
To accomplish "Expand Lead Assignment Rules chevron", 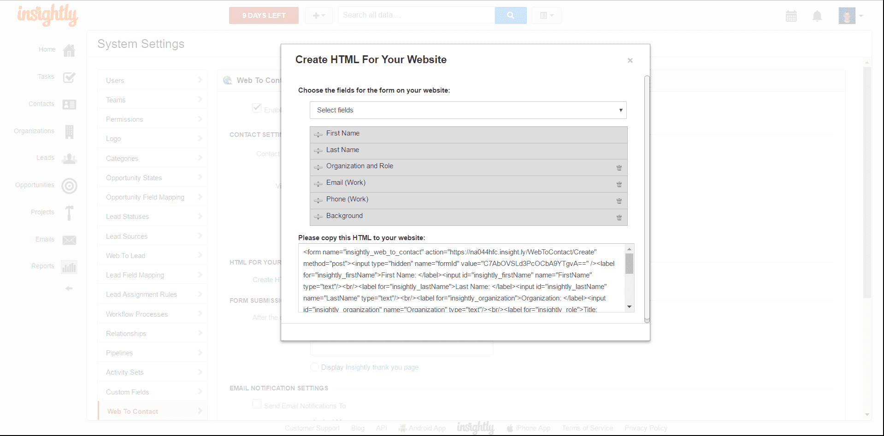I will (x=200, y=294).
